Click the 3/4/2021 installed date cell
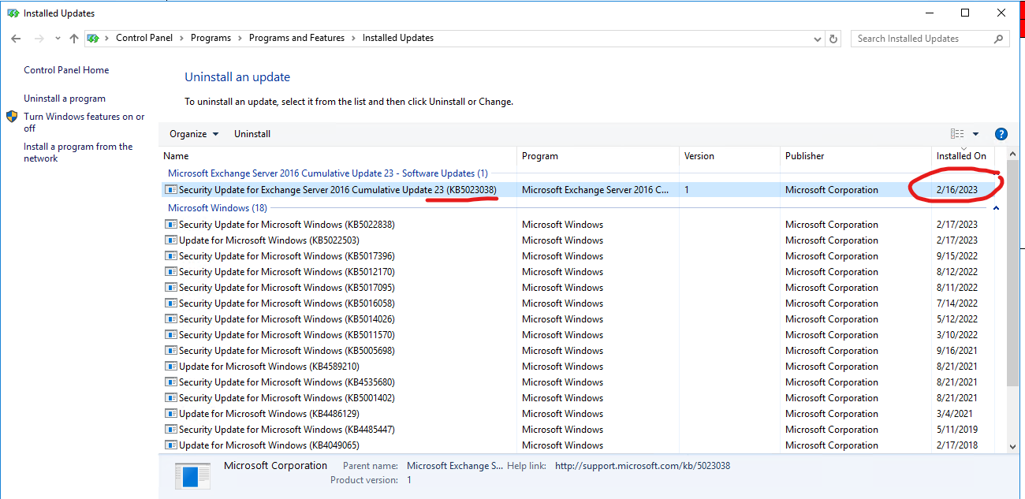 coord(953,414)
